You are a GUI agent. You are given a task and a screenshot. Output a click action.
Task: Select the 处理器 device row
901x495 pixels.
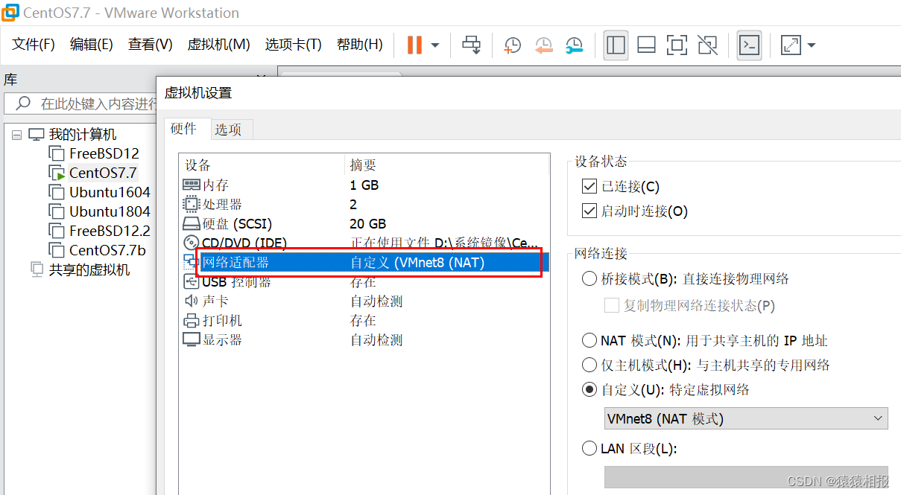click(x=365, y=204)
